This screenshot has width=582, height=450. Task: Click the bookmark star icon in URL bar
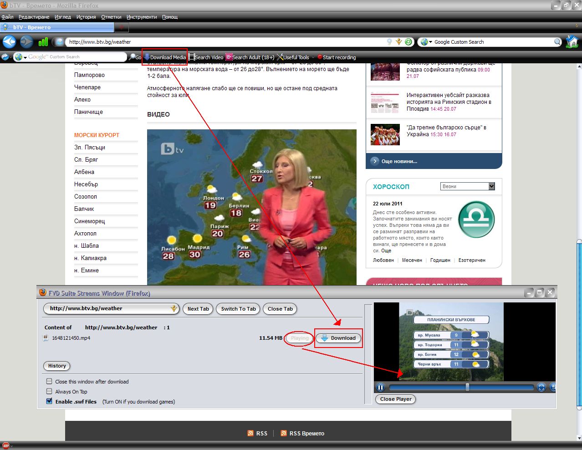pos(399,42)
